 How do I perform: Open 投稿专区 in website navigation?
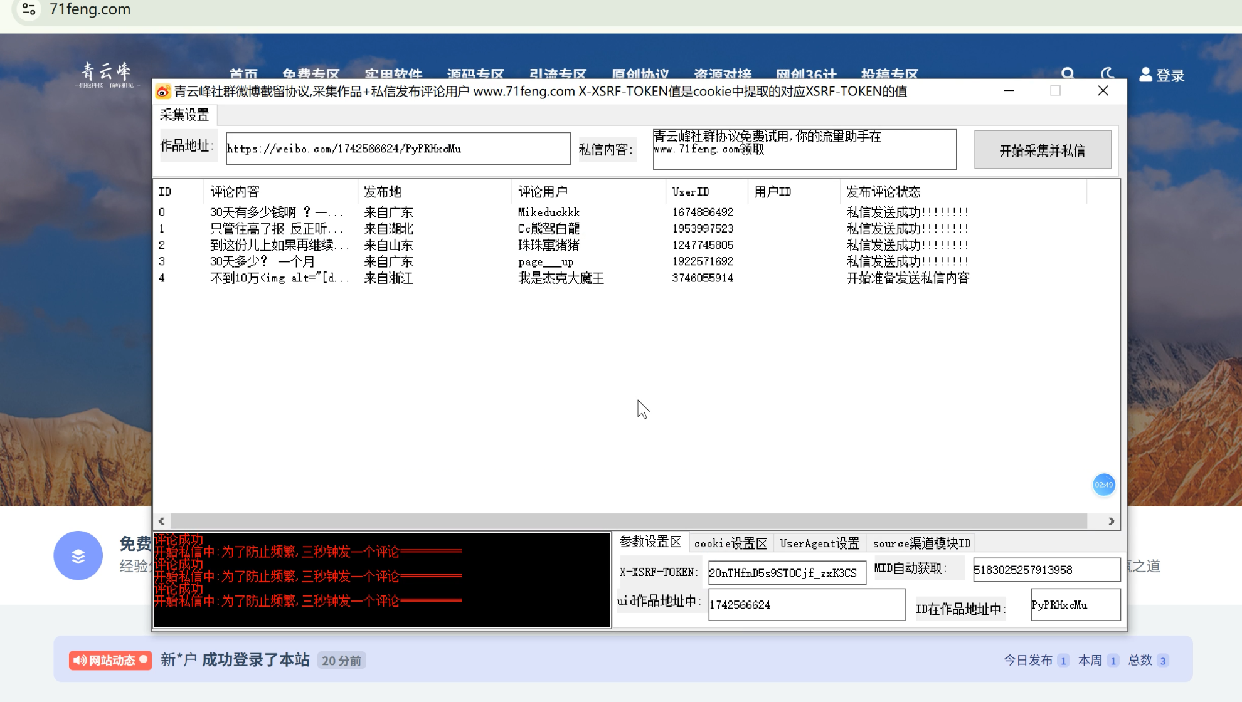889,74
